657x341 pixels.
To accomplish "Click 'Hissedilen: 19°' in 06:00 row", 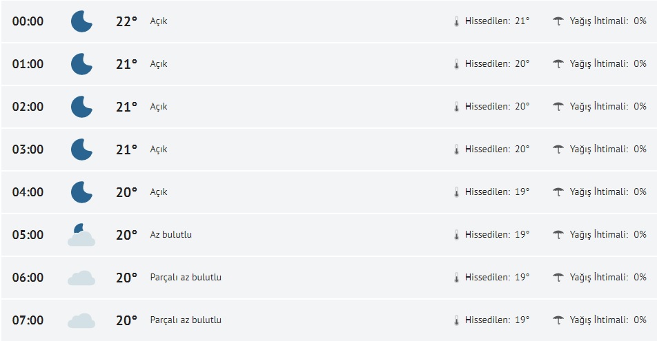I will click(497, 278).
